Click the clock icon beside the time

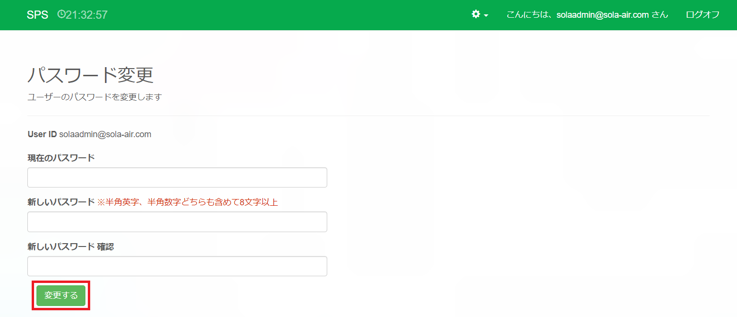tap(61, 14)
